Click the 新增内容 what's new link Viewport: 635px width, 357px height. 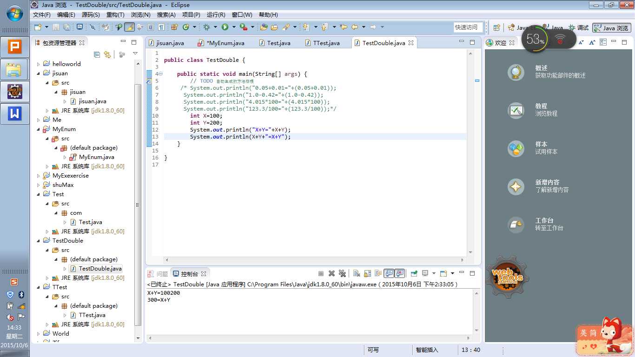(x=547, y=182)
